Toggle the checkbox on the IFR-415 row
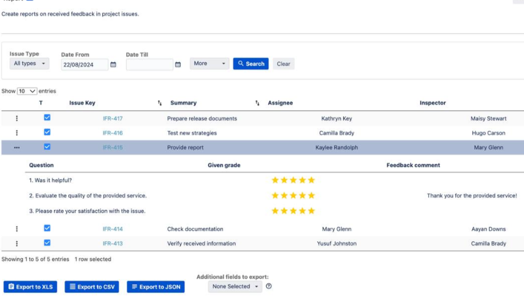This screenshot has height=298, width=524. pyautogui.click(x=47, y=147)
